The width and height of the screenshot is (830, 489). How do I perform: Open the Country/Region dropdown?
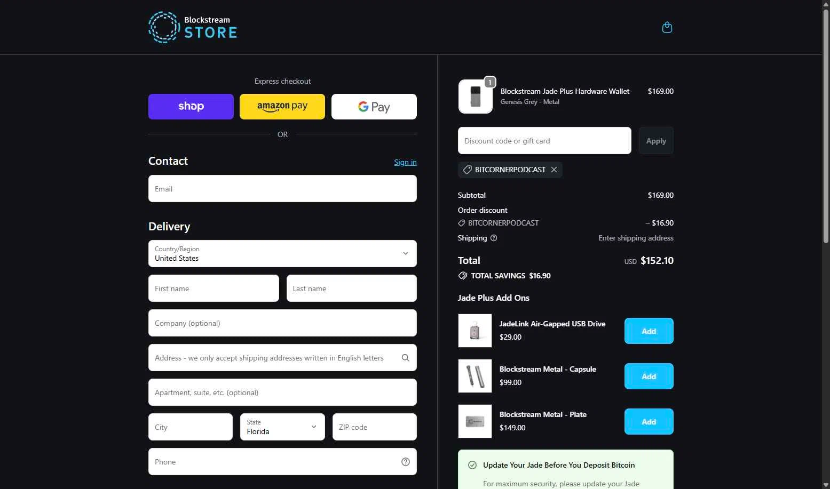click(x=282, y=253)
